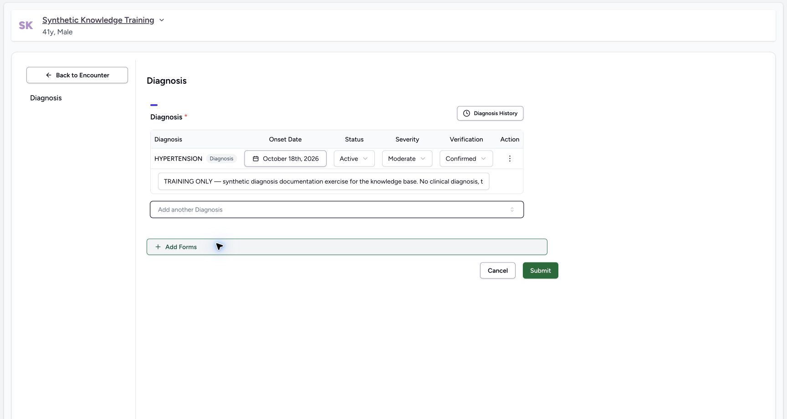
Task: Click the SK patient avatar initials
Action: pyautogui.click(x=26, y=25)
